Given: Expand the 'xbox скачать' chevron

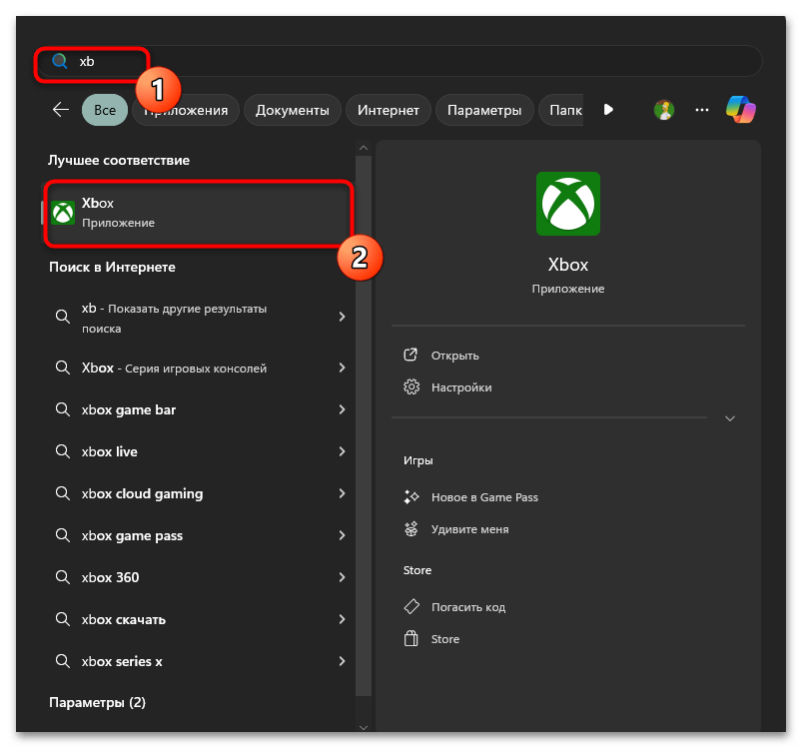Looking at the screenshot, I should 343,619.
